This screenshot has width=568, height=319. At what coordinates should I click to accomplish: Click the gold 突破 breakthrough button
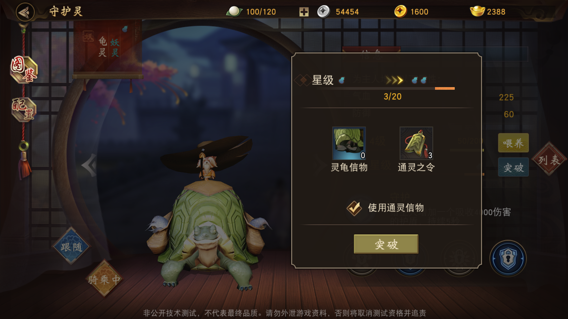[x=386, y=244]
